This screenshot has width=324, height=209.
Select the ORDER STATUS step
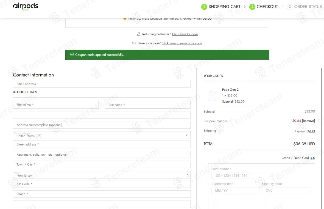pos(308,7)
